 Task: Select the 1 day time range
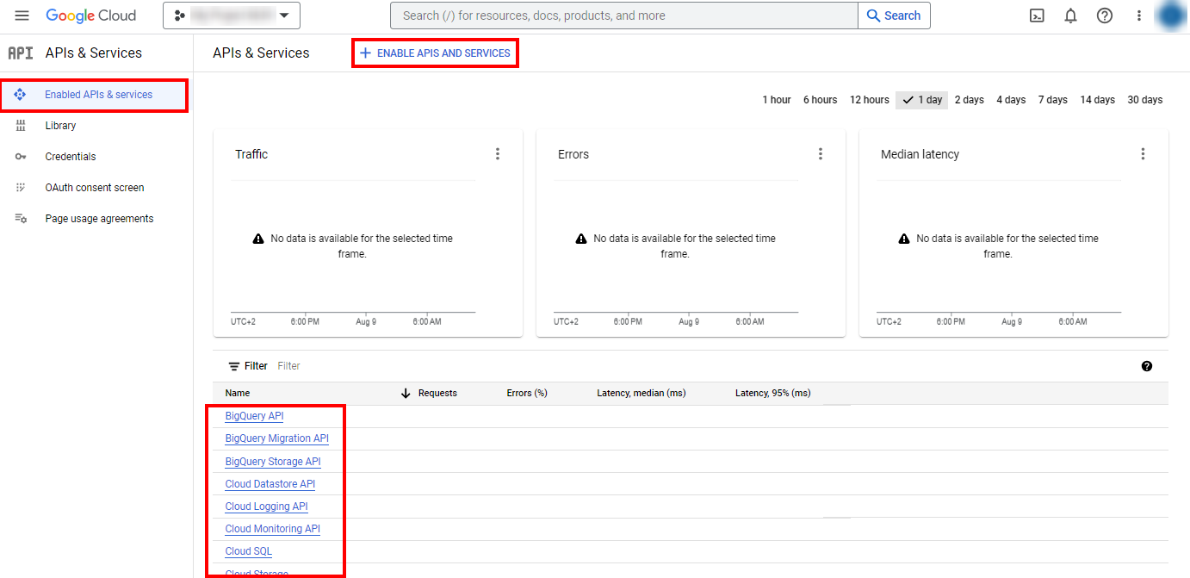click(x=921, y=100)
